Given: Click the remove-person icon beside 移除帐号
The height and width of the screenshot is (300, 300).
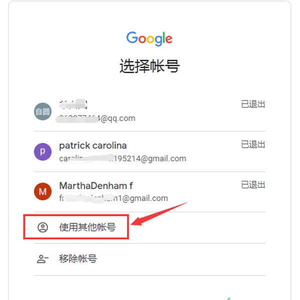Looking at the screenshot, I should tap(42, 259).
